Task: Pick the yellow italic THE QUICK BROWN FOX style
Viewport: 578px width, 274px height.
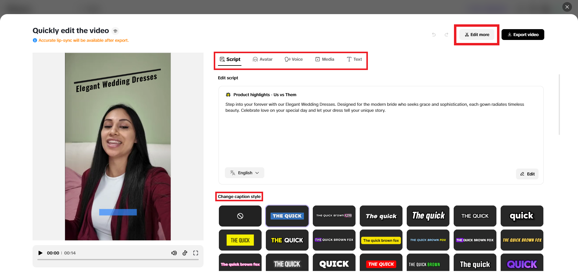Action: coord(522,240)
